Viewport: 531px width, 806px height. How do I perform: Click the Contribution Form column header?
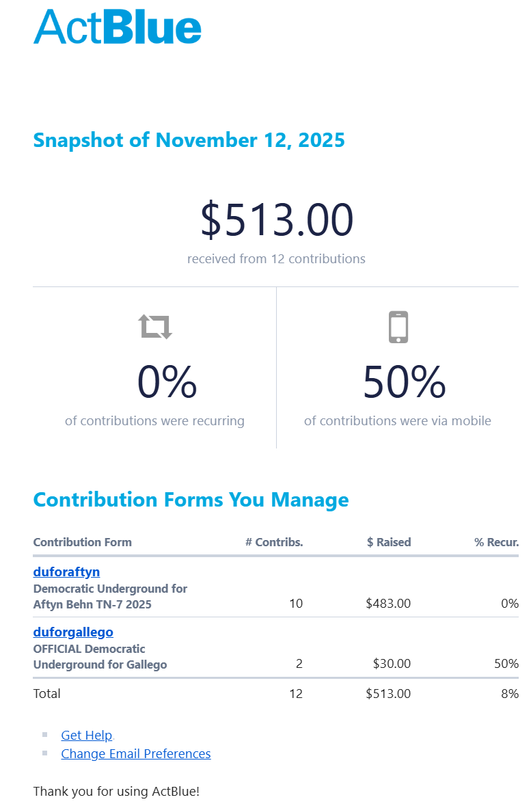coord(82,542)
